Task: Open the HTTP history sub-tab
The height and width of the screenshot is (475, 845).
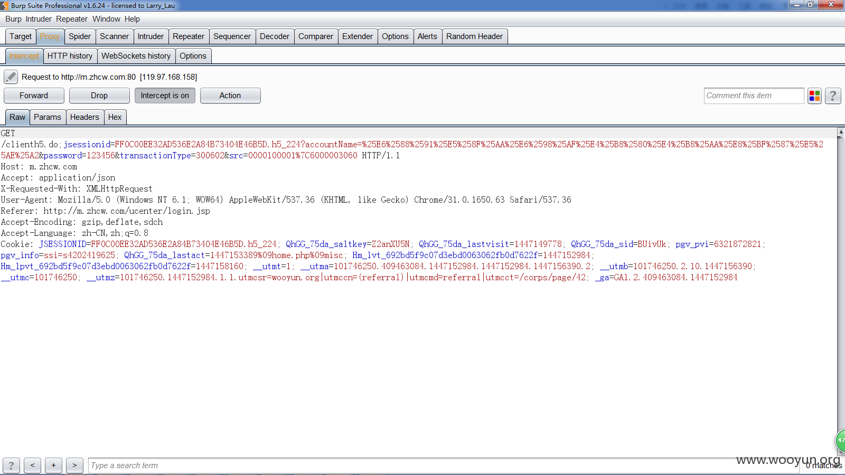Action: coord(70,56)
